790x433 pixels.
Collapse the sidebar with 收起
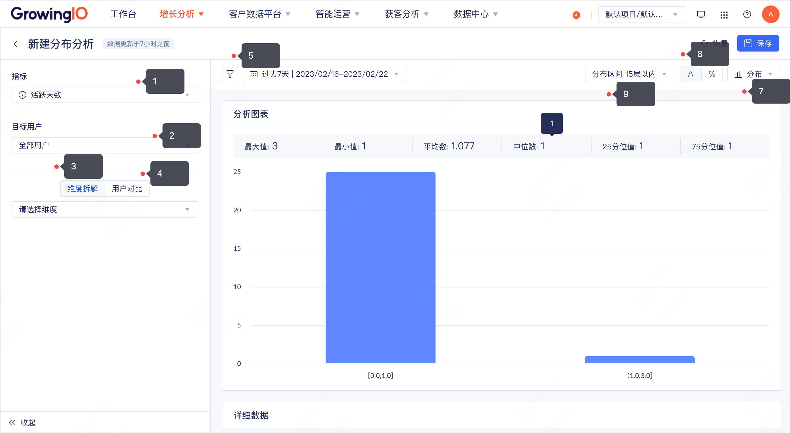[22, 423]
